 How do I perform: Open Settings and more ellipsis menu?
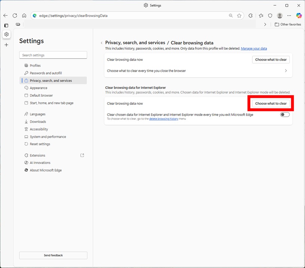pyautogui.click(x=289, y=16)
